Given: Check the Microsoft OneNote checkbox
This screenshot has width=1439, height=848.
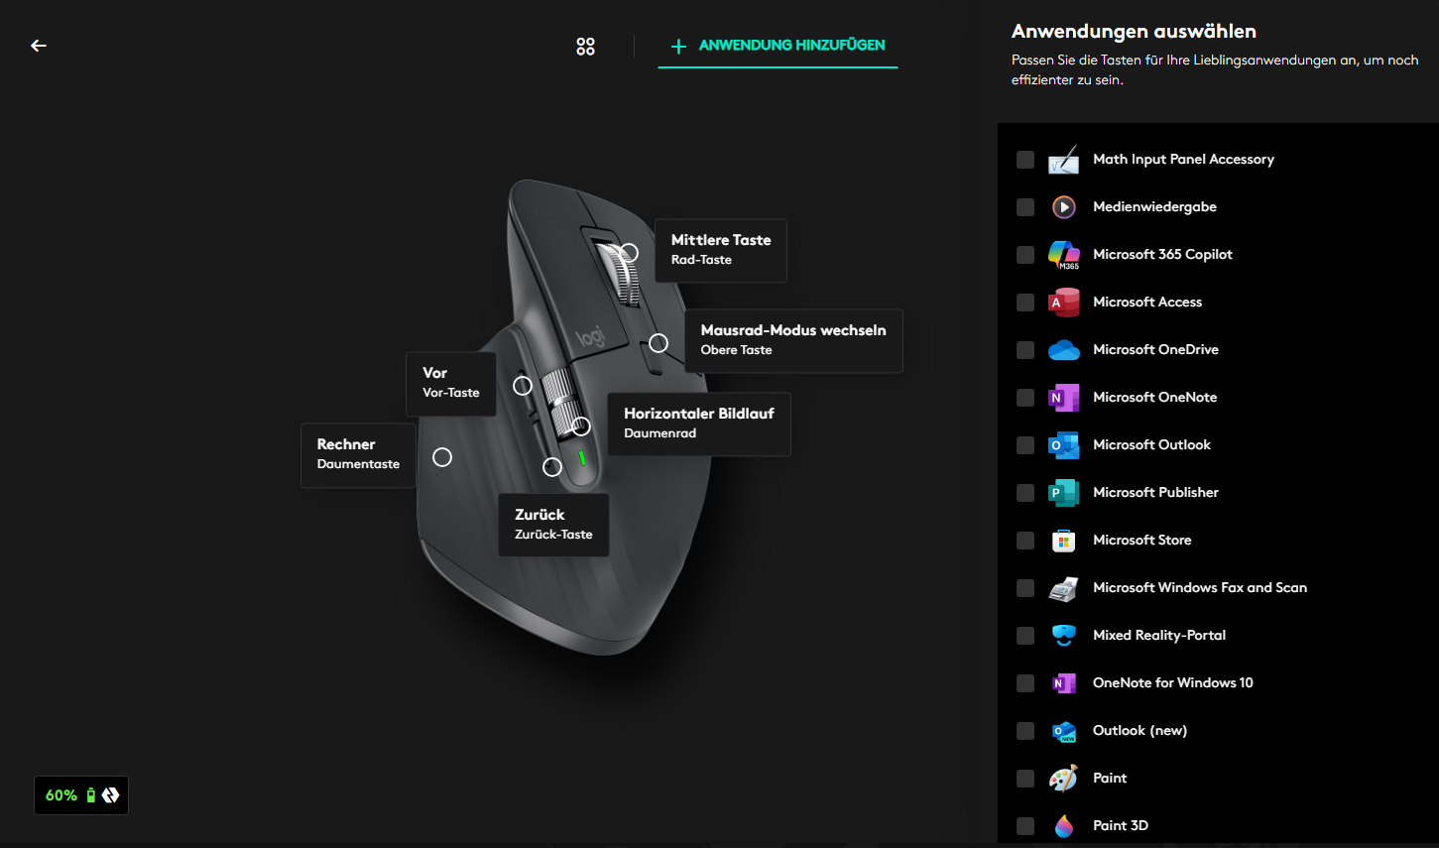Looking at the screenshot, I should click(x=1025, y=398).
